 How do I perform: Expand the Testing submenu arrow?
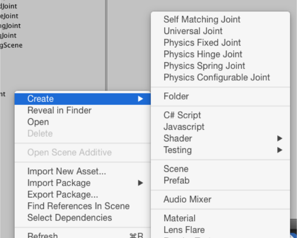pyautogui.click(x=279, y=150)
